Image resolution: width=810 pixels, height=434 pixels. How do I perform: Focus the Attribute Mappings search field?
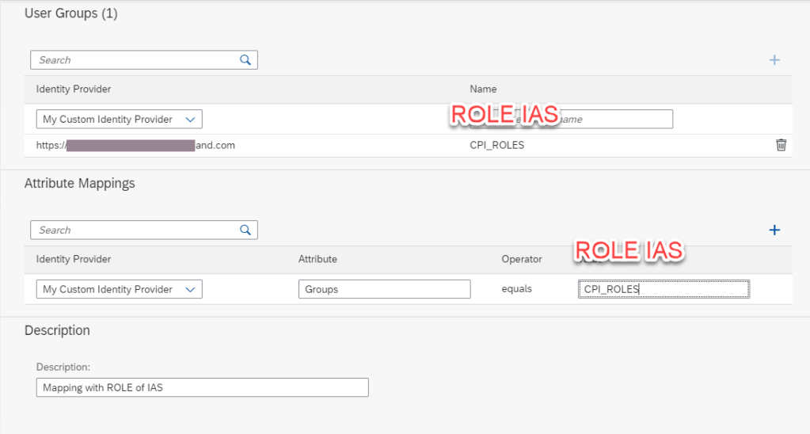[135, 230]
